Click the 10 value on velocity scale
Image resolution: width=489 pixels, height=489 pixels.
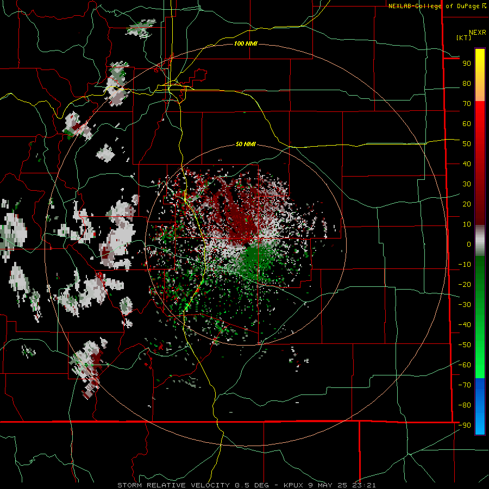click(x=467, y=224)
